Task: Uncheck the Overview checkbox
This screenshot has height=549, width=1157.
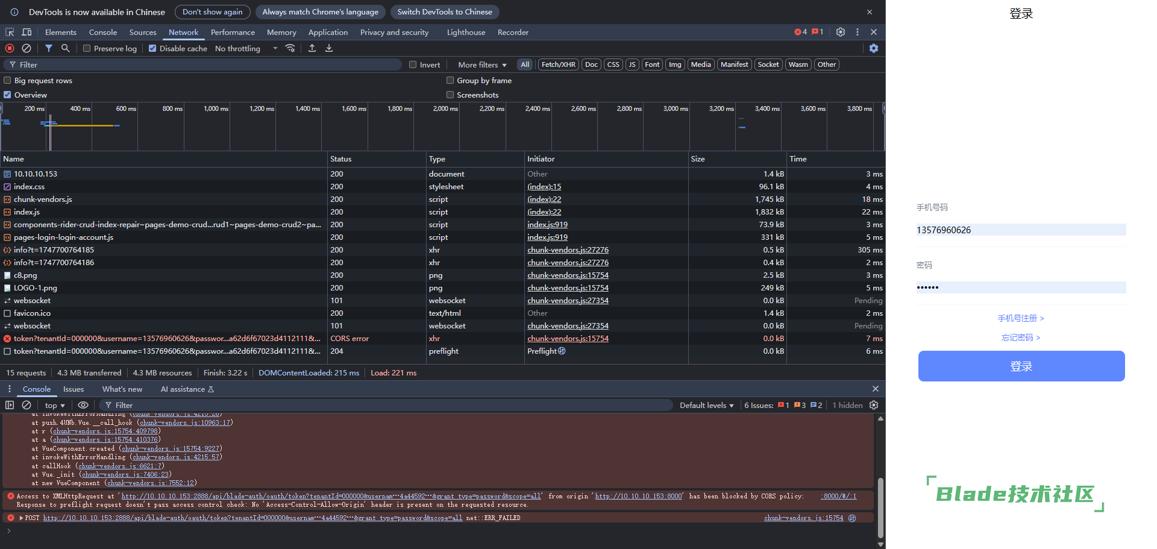Action: (7, 95)
